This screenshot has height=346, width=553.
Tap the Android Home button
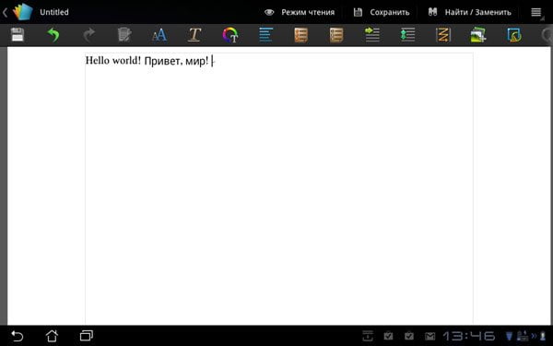coord(52,336)
